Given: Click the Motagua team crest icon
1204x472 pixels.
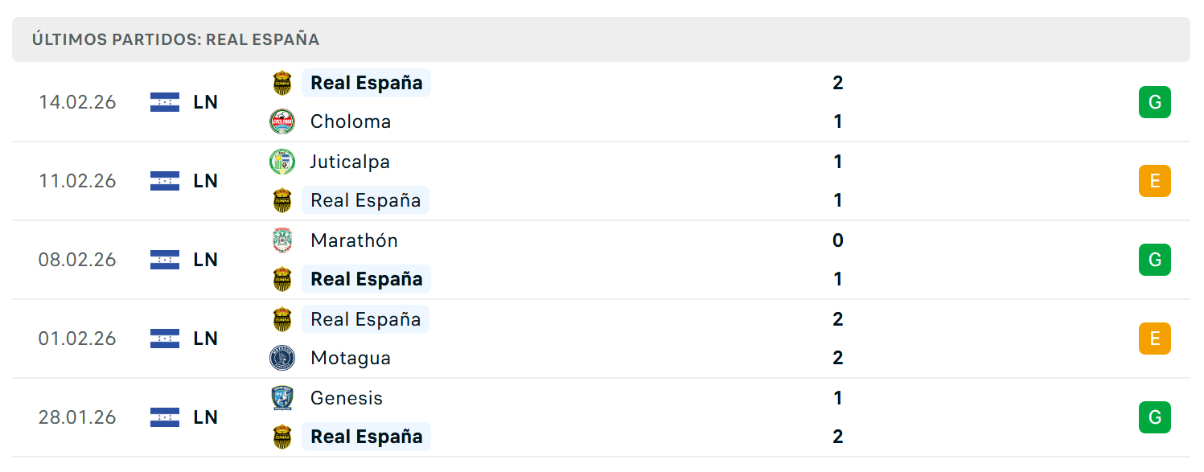Looking at the screenshot, I should pyautogui.click(x=282, y=358).
